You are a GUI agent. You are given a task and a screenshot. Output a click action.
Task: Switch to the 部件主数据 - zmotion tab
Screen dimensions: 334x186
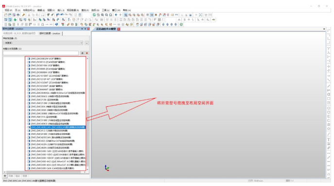[50, 34]
